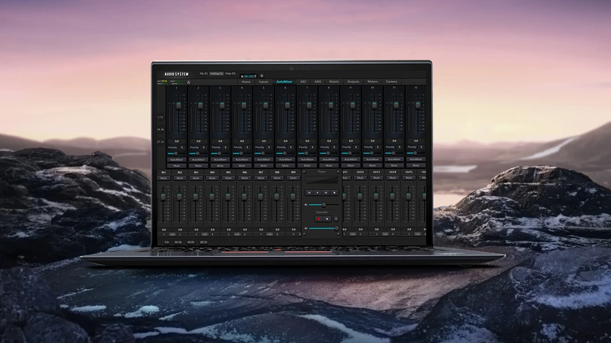Select the 14-26 channel group button
This screenshot has width=611, height=343.
tap(160, 130)
